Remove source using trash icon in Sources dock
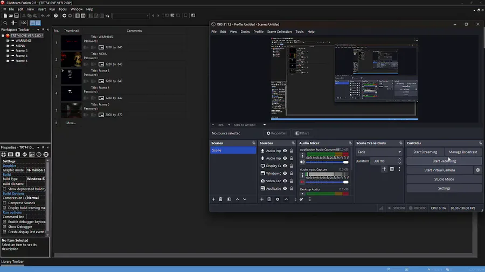This screenshot has width=485, height=272. coord(269,199)
